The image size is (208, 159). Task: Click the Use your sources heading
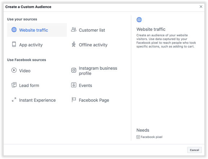point(22,19)
